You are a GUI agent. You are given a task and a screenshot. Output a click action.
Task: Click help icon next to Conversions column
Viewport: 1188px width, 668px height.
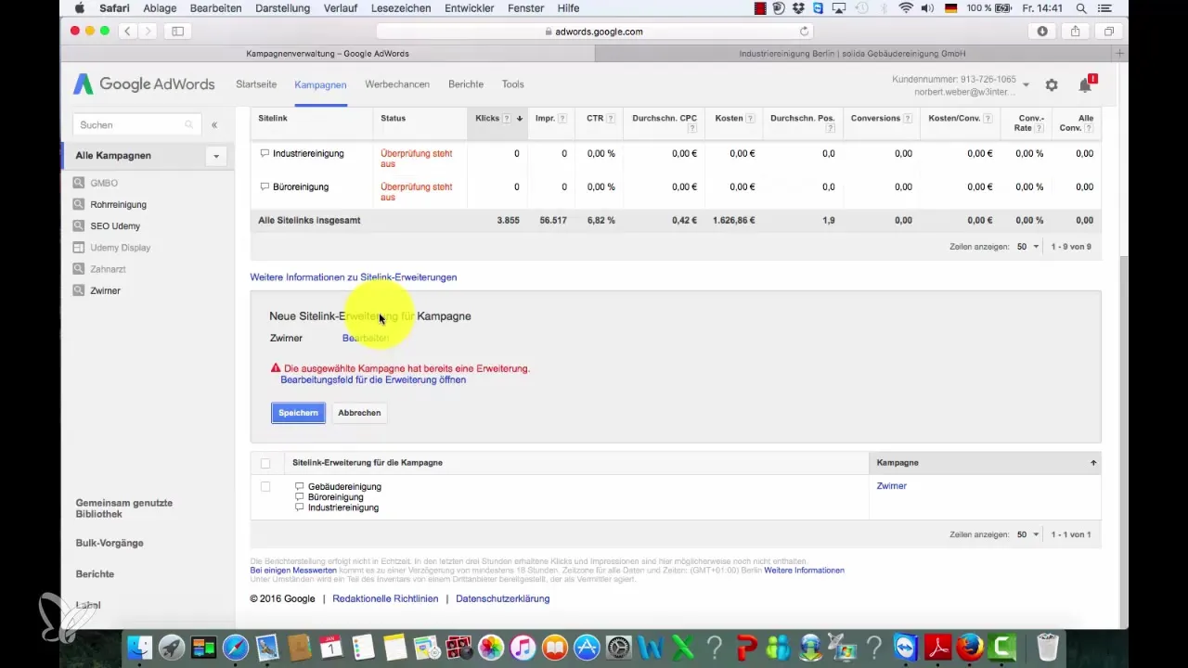tap(907, 119)
